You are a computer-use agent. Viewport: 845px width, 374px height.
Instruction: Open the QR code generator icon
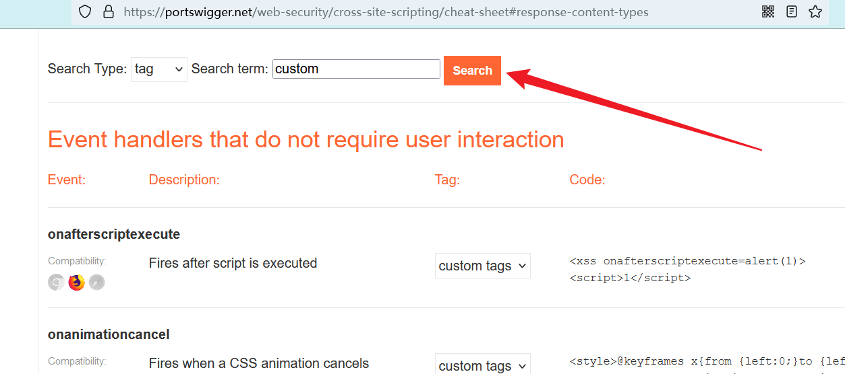point(768,11)
